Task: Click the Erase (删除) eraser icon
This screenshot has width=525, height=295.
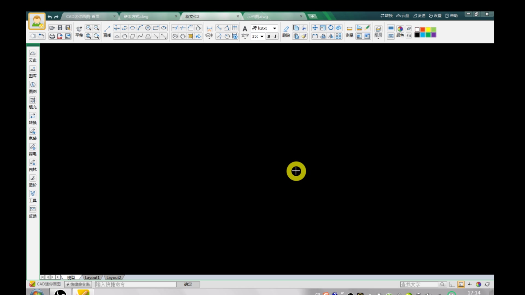Action: coord(286,31)
